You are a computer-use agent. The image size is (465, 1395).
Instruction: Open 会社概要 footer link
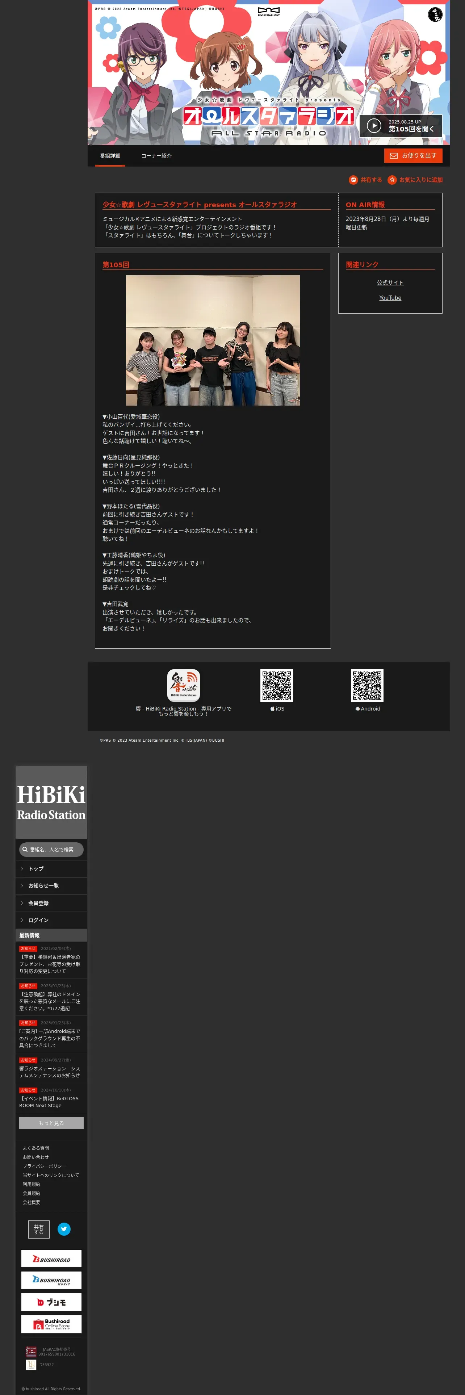point(32,1202)
